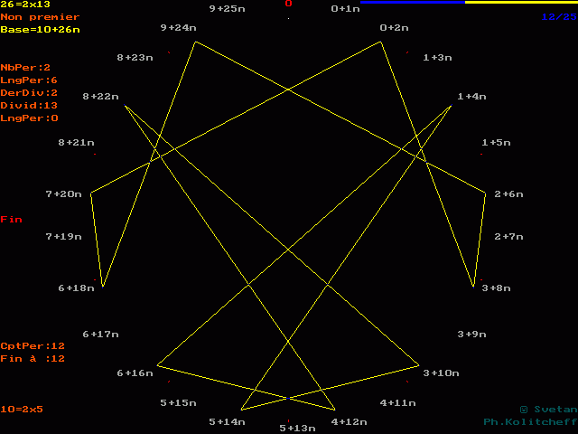Click the 10=2x5 factorization label
The width and height of the screenshot is (578, 434).
(22, 410)
